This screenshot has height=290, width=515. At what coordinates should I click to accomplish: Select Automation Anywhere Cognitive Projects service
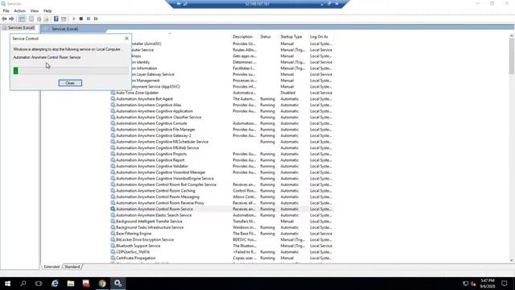[x=151, y=154]
